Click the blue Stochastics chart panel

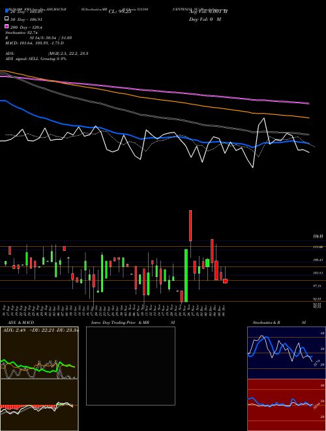coord(286,353)
